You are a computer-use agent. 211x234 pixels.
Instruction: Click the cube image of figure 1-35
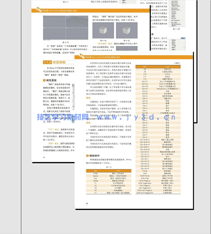coord(127,30)
